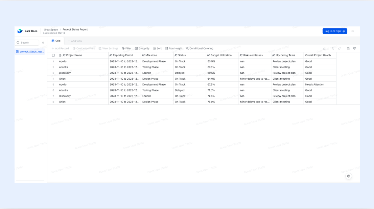Open the comments icon in toolbar
Viewport: 374px width, 209px height.
pos(355,48)
